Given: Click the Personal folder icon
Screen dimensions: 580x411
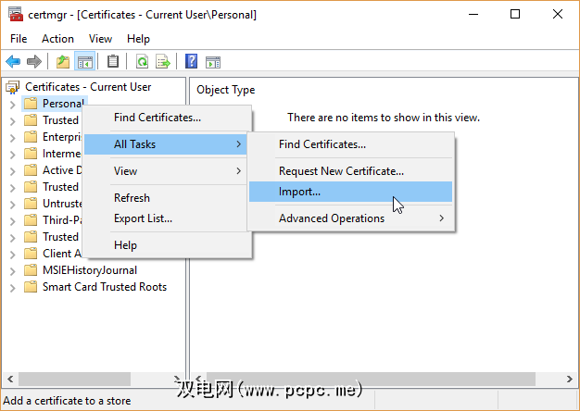Looking at the screenshot, I should [31, 104].
